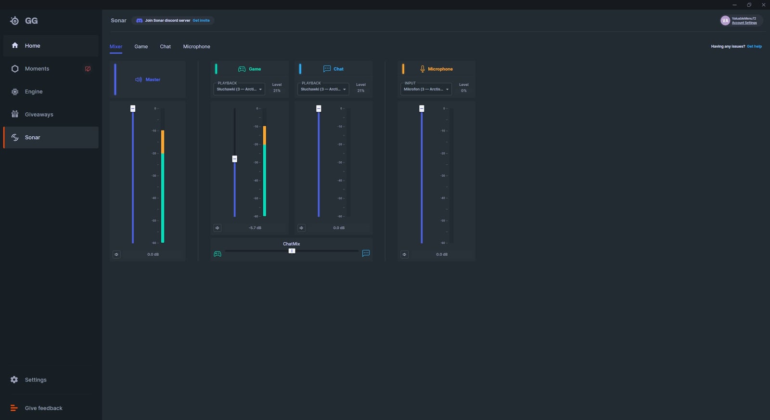This screenshot has width=770, height=420.
Task: Click the Game -5.7 dB value
Action: pyautogui.click(x=255, y=228)
